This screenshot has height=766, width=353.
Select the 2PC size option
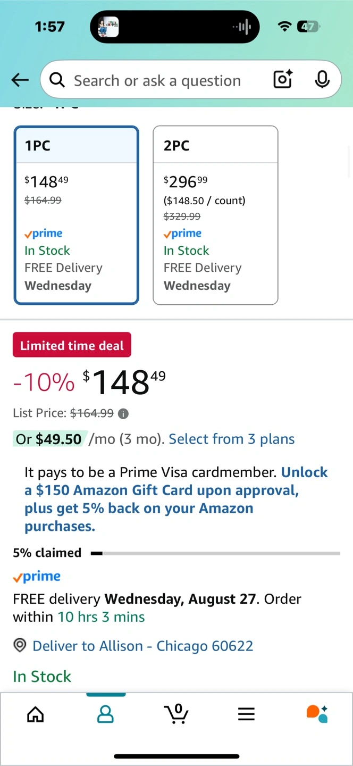pos(215,215)
